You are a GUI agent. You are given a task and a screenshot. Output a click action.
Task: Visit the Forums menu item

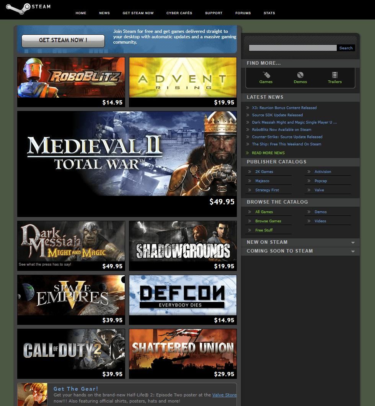click(x=243, y=13)
